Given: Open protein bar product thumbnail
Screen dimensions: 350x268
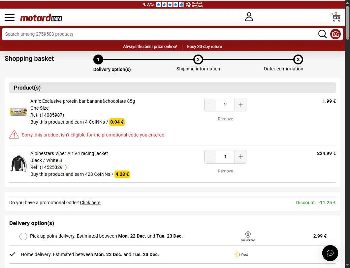Looking at the screenshot, I should click(x=18, y=111).
